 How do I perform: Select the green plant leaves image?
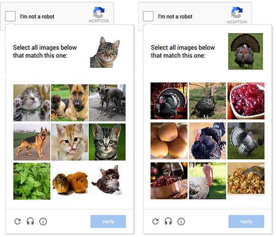pos(32,181)
